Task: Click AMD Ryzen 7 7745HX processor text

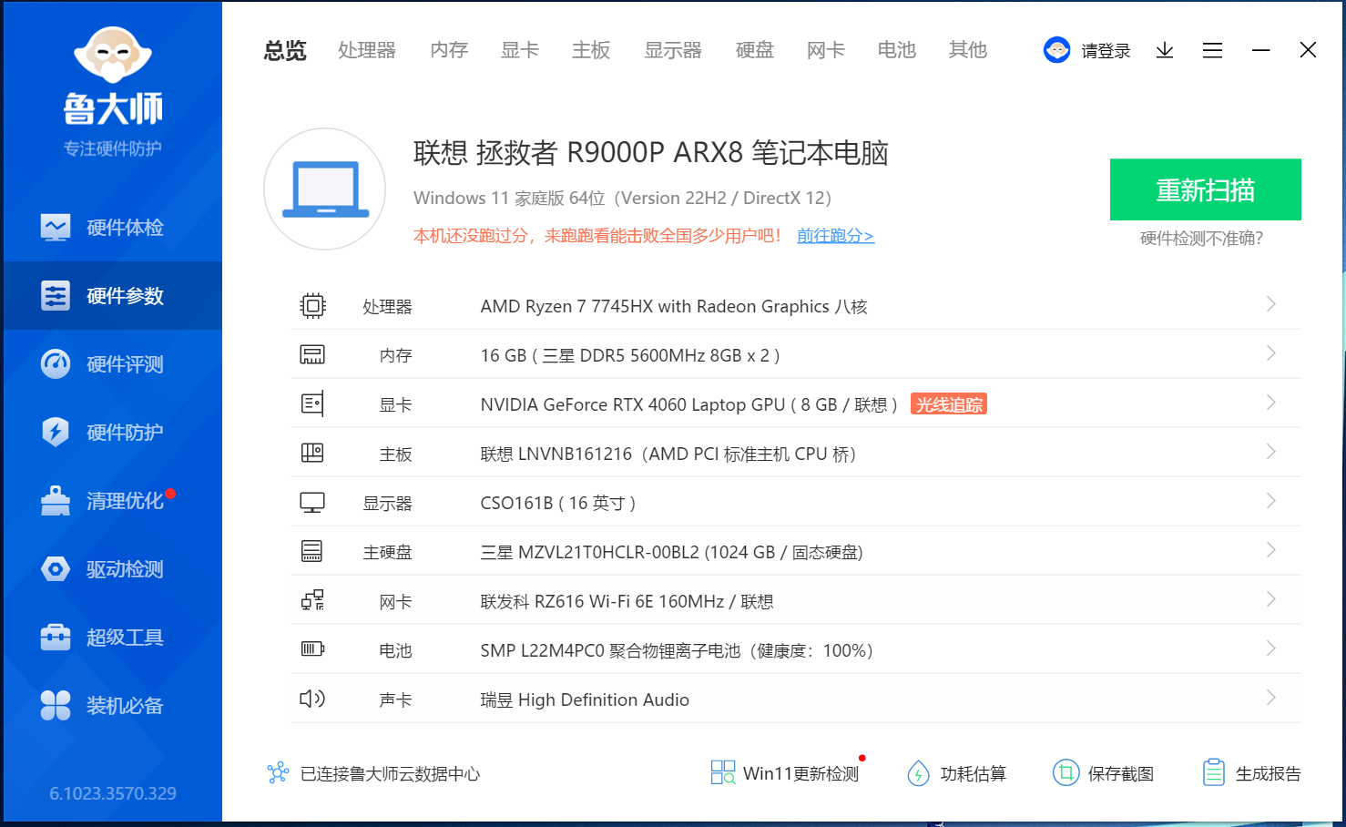Action: (674, 307)
